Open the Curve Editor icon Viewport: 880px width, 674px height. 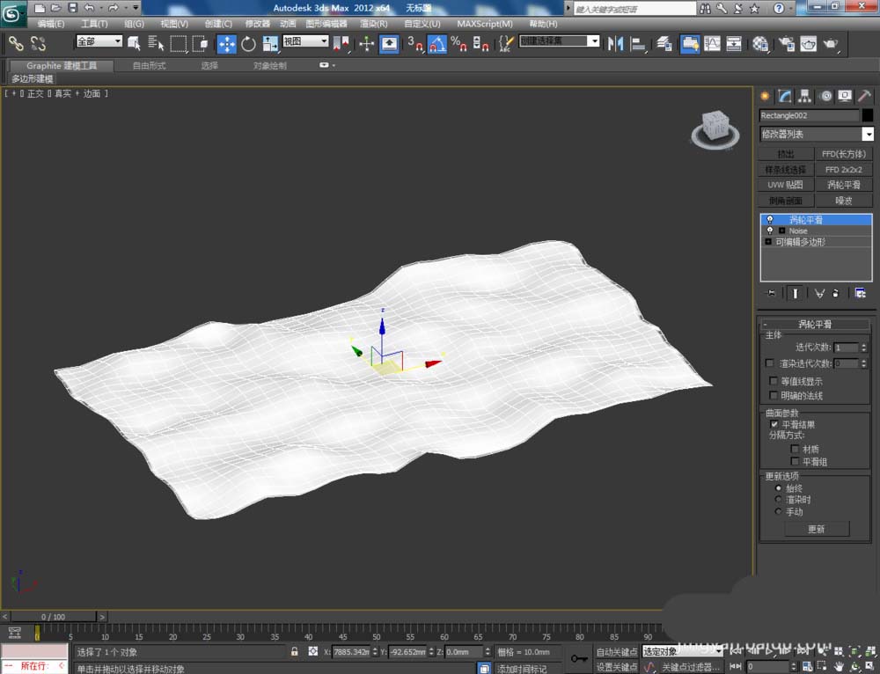pyautogui.click(x=712, y=43)
